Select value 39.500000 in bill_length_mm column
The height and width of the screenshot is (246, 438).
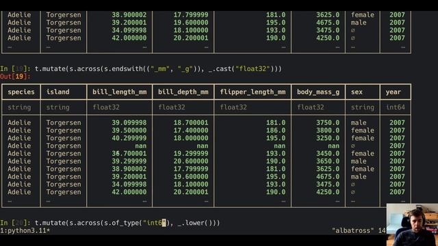click(129, 131)
